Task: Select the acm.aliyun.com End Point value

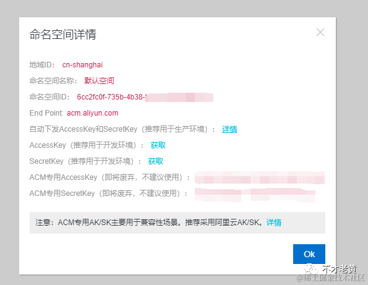Action: [x=93, y=113]
